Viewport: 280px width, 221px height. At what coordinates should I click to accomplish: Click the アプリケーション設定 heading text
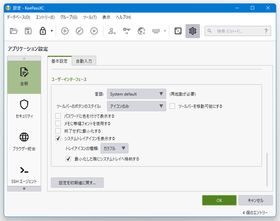[x=28, y=49]
